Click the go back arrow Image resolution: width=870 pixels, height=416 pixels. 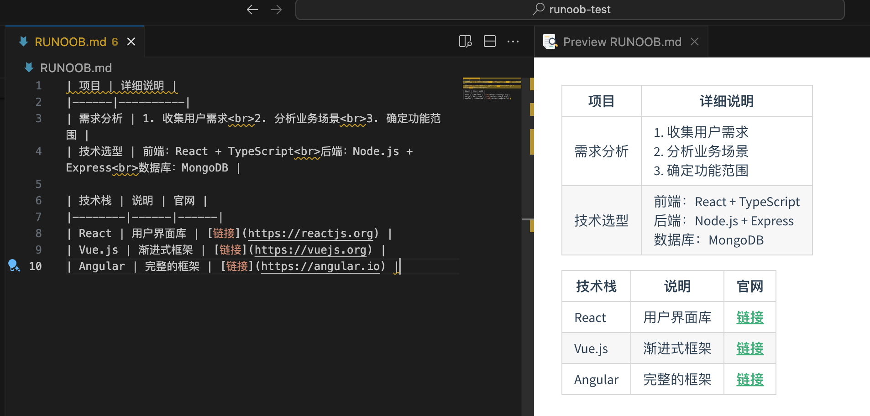pos(252,10)
